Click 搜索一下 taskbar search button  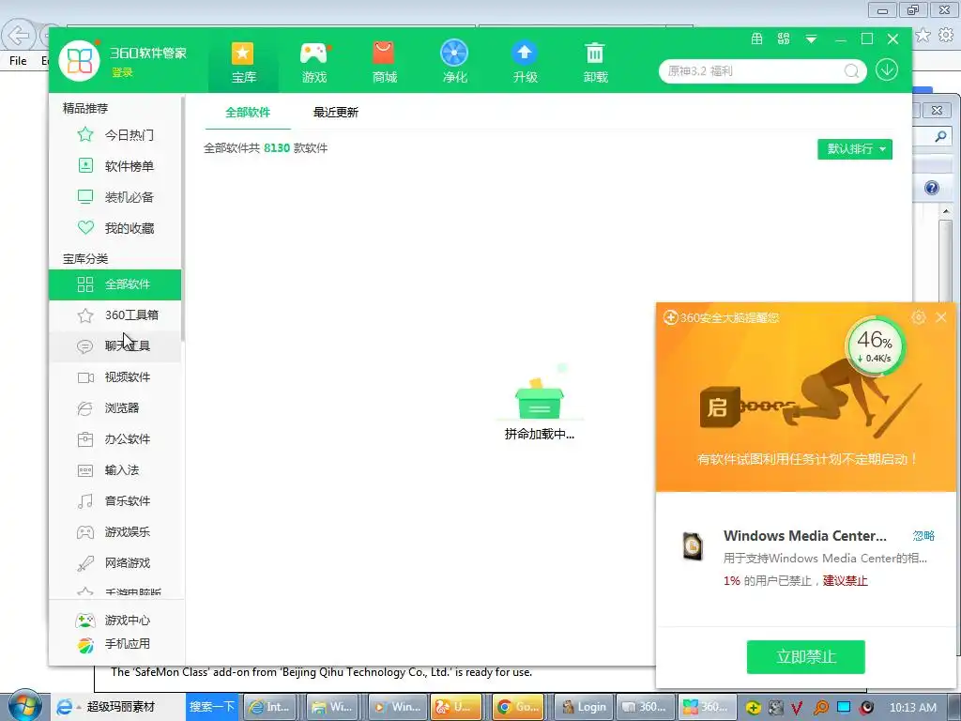(211, 706)
